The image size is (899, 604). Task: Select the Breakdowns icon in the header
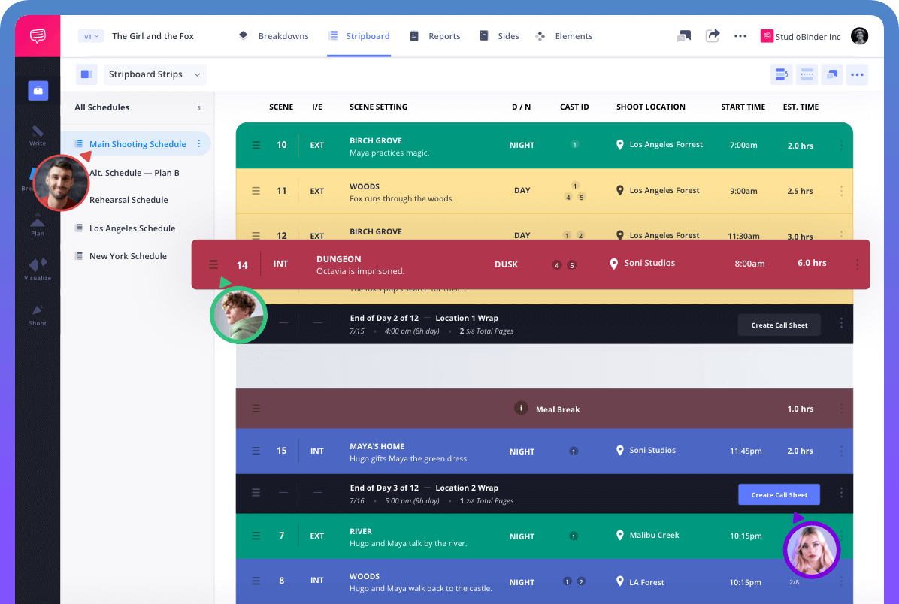coord(243,35)
